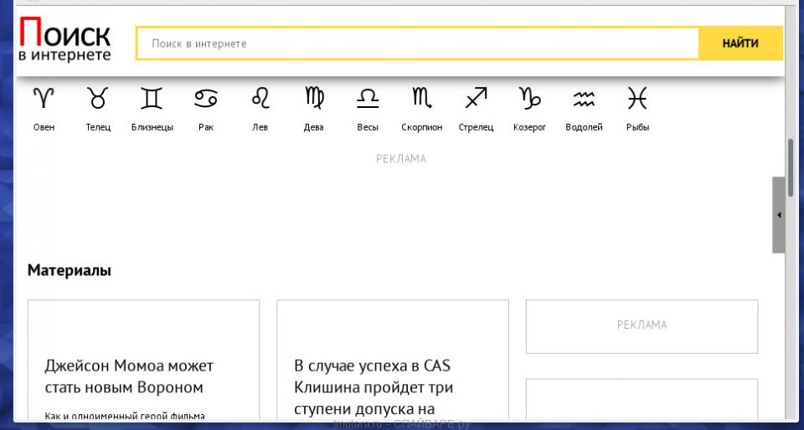Choose the Cancer (Рак) zodiac icon
Image resolution: width=804 pixels, height=430 pixels.
coord(206,99)
